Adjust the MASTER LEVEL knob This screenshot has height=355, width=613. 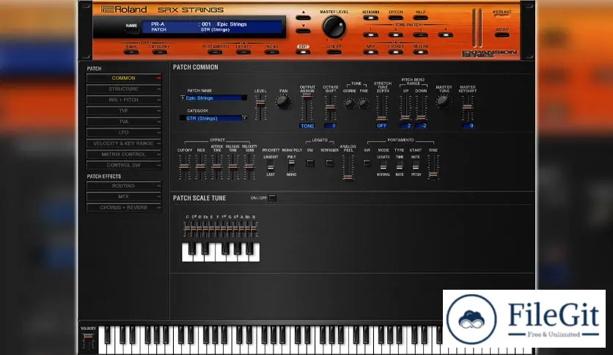point(334,27)
